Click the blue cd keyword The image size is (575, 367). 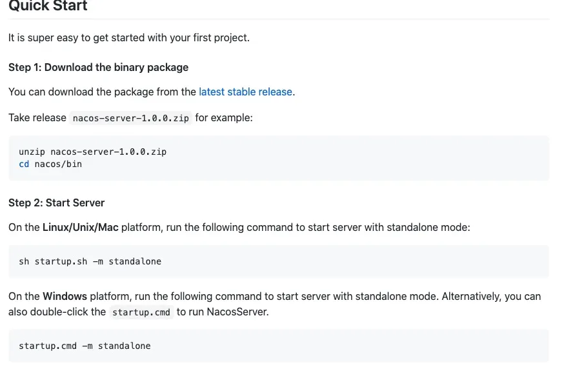[x=24, y=164]
